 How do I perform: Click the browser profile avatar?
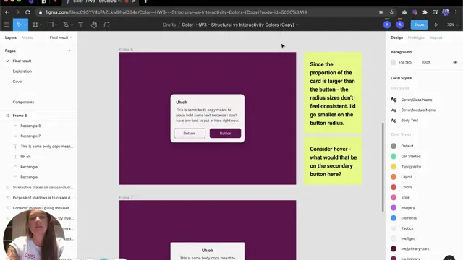[446, 12]
